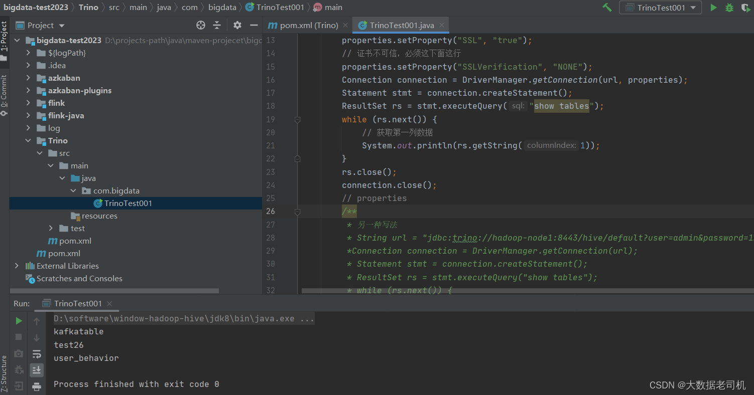Click the editor horizontal scrollbar
The height and width of the screenshot is (395, 754).
click(x=527, y=291)
